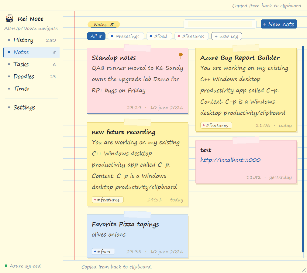Screen dimensions: 307x273
Task: Open the http://localhost:3000 link
Action: 230,160
